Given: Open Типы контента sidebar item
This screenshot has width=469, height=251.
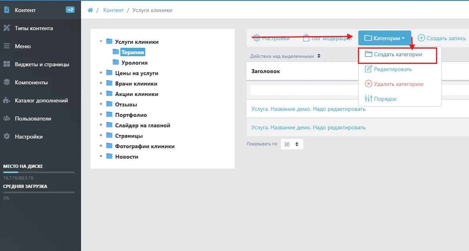Looking at the screenshot, I should point(34,28).
